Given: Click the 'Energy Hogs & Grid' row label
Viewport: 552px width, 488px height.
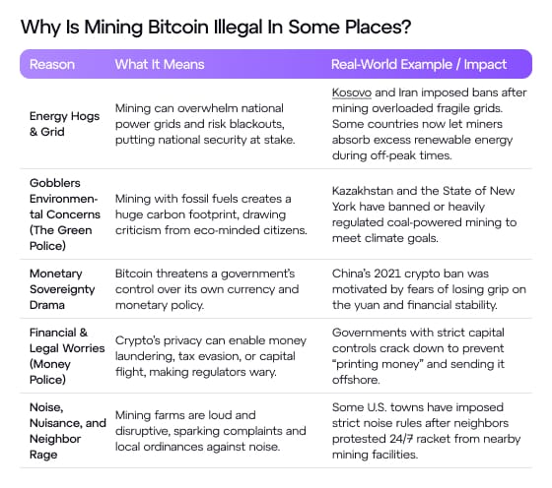Looking at the screenshot, I should 64,124.
